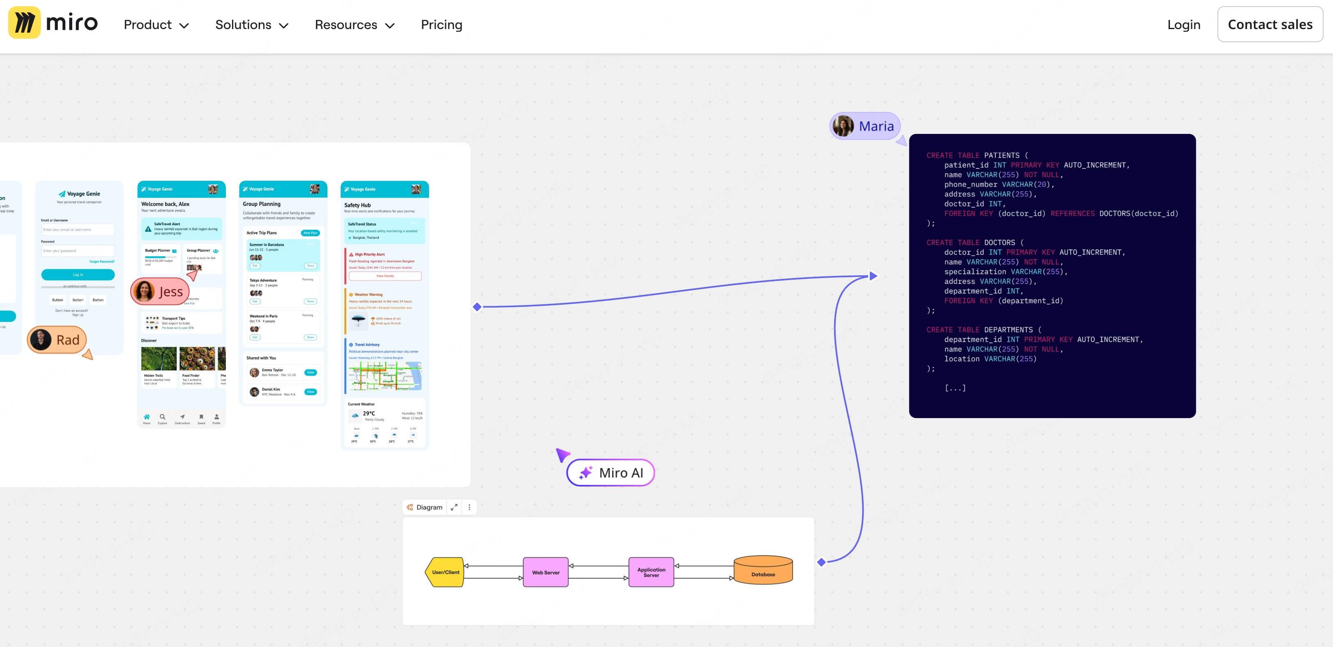This screenshot has width=1333, height=647.
Task: Click the Diagram type icon label
Action: pyautogui.click(x=424, y=507)
